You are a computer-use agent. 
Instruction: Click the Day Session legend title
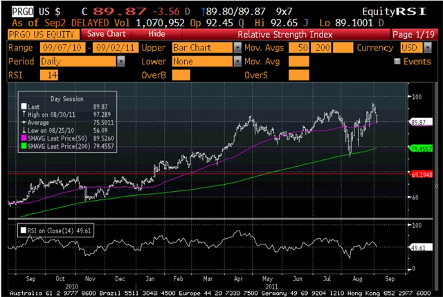[66, 99]
